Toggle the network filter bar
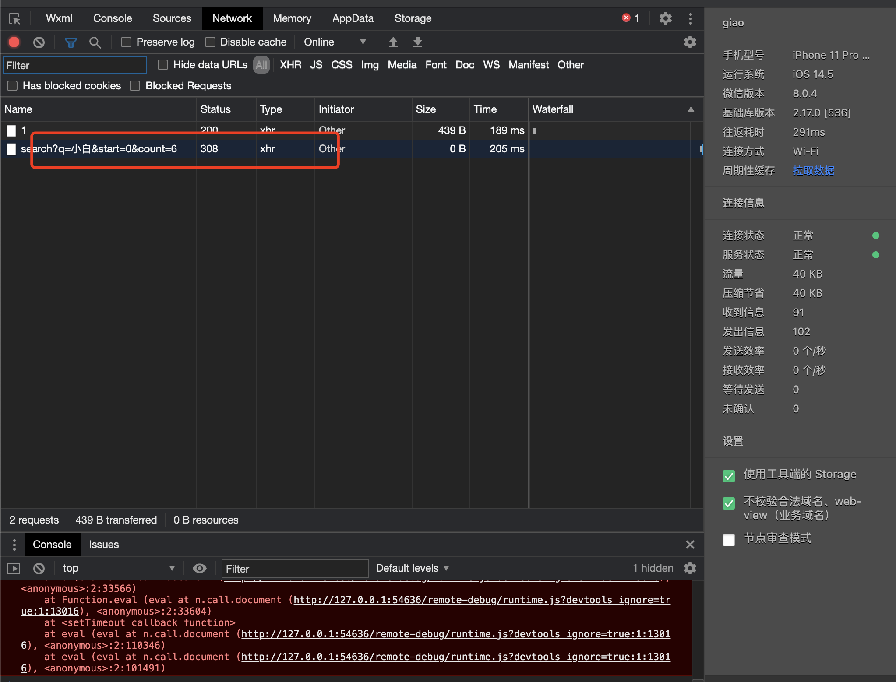 pyautogui.click(x=71, y=42)
